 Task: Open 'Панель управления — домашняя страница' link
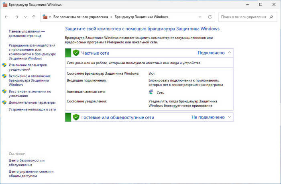click(x=27, y=33)
